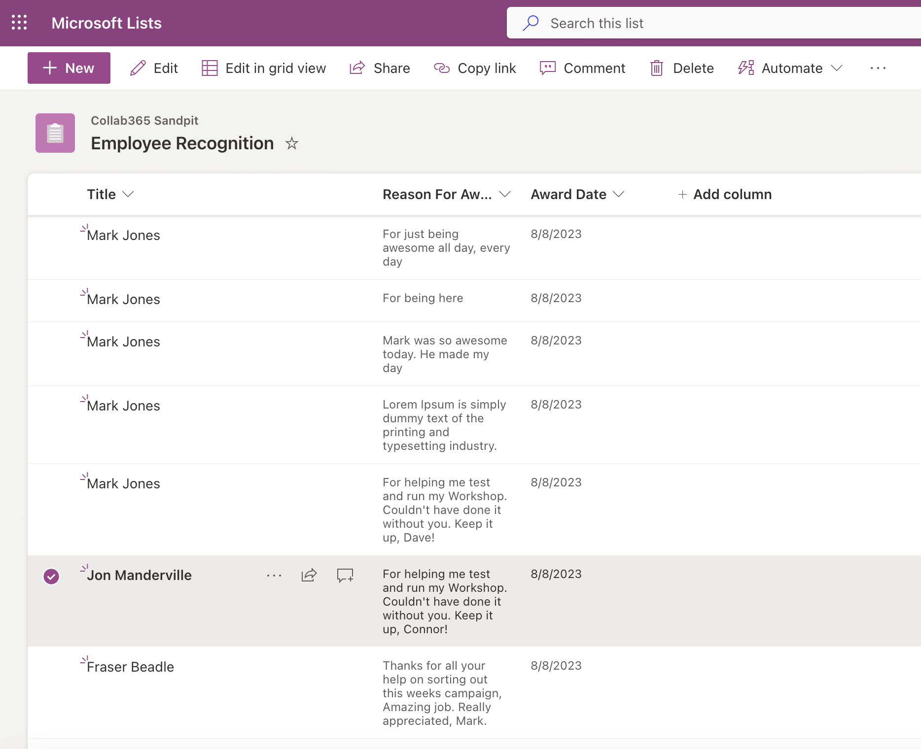Open the Edit item icon
921x749 pixels.
(x=138, y=68)
